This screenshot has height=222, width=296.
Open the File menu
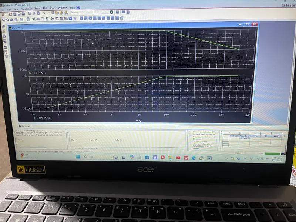point(3,10)
